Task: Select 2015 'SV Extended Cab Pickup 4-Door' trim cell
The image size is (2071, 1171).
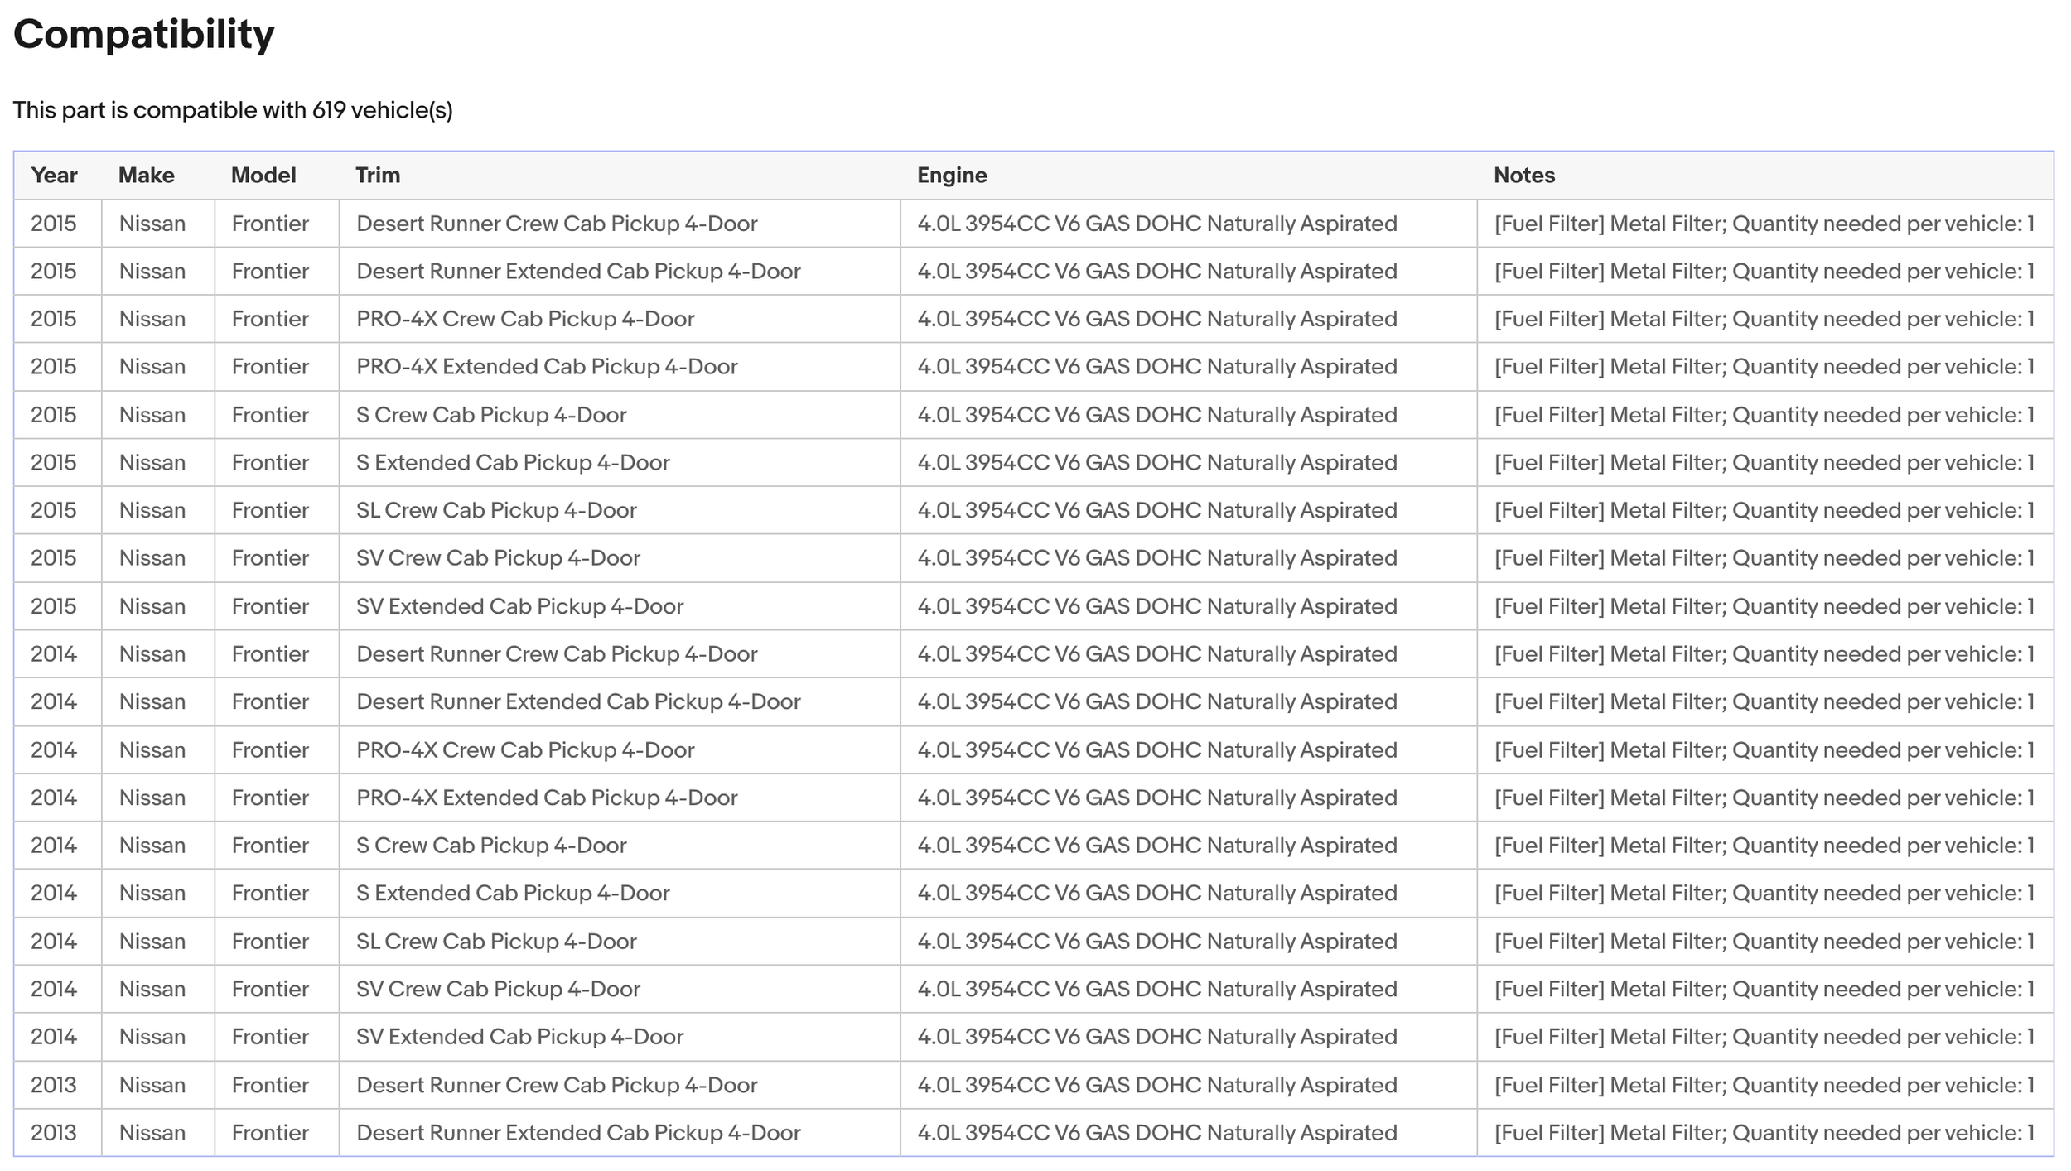Action: point(620,606)
